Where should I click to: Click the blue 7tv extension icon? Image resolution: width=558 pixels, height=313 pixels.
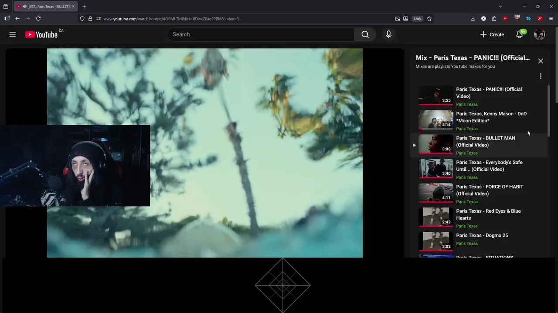click(x=528, y=19)
